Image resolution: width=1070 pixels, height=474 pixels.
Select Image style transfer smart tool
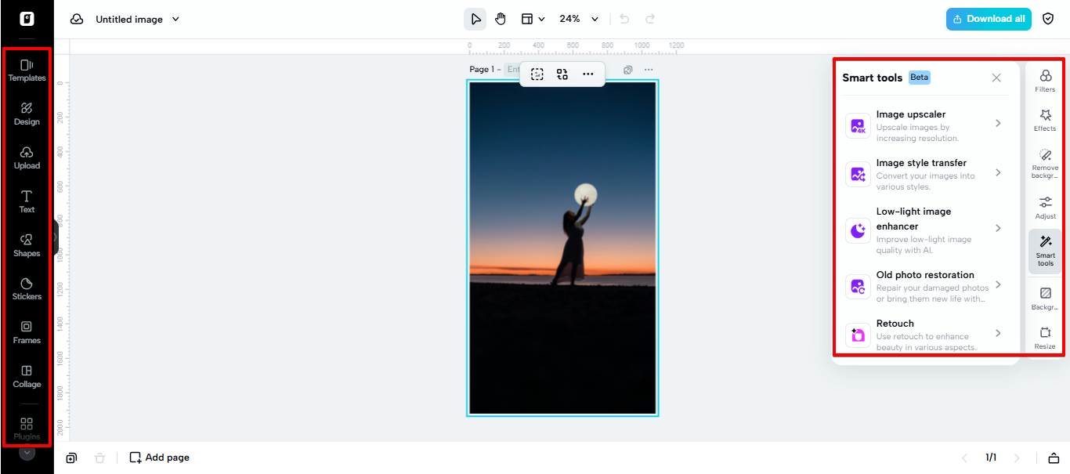tap(925, 174)
